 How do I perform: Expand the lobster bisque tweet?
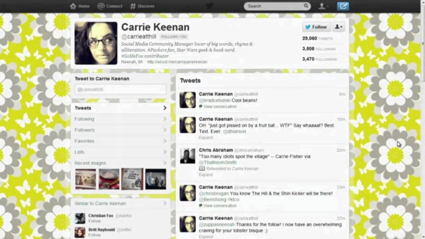point(206,237)
